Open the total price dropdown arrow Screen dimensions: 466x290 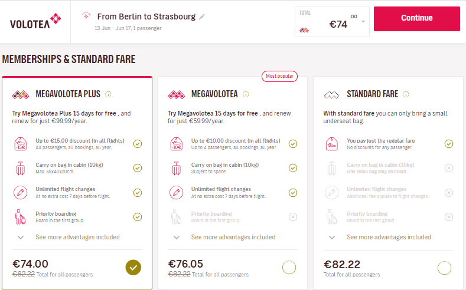[x=363, y=22]
